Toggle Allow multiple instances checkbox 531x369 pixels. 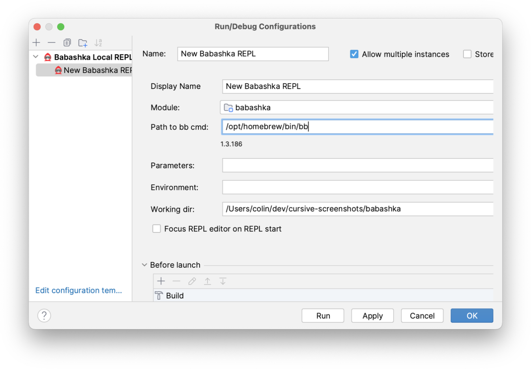click(x=354, y=54)
